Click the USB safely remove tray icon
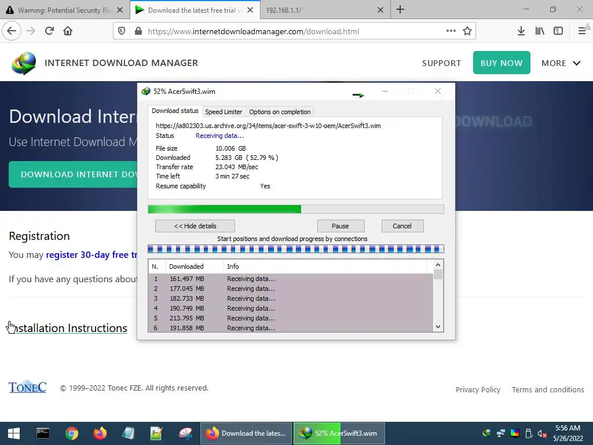The height and width of the screenshot is (445, 593). [x=529, y=433]
